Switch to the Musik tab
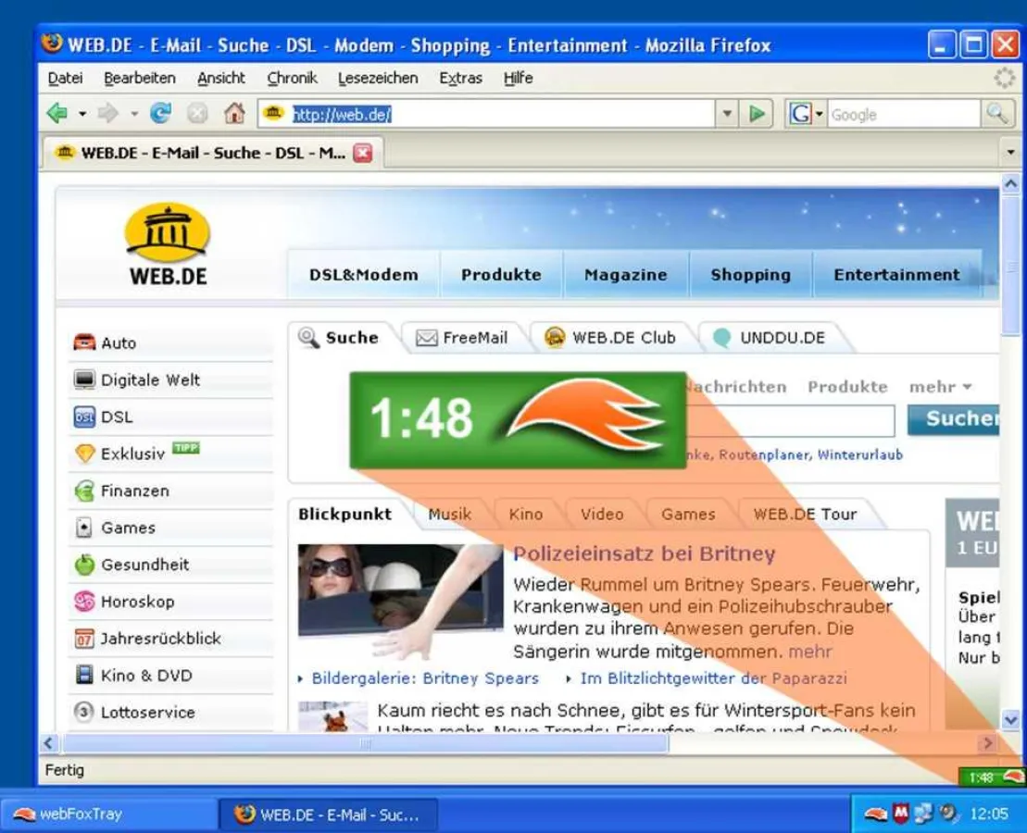Viewport: 1027px width, 833px height. [451, 514]
